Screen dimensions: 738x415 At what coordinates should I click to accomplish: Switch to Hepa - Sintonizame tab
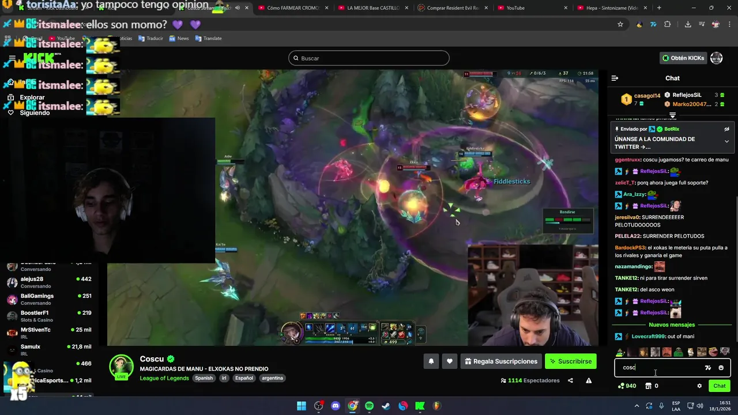[611, 8]
